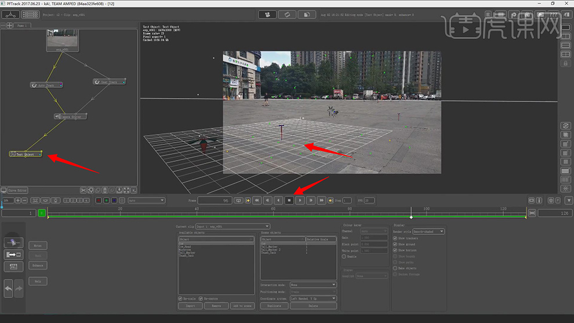Image resolution: width=574 pixels, height=323 pixels.
Task: Switch to the Page 1 tab
Action: point(22,26)
